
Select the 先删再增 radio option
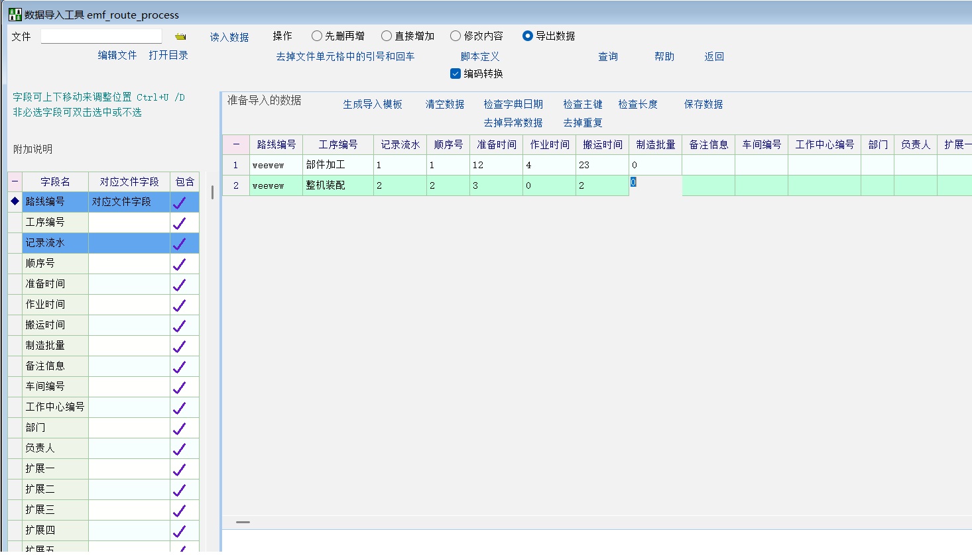pos(317,36)
